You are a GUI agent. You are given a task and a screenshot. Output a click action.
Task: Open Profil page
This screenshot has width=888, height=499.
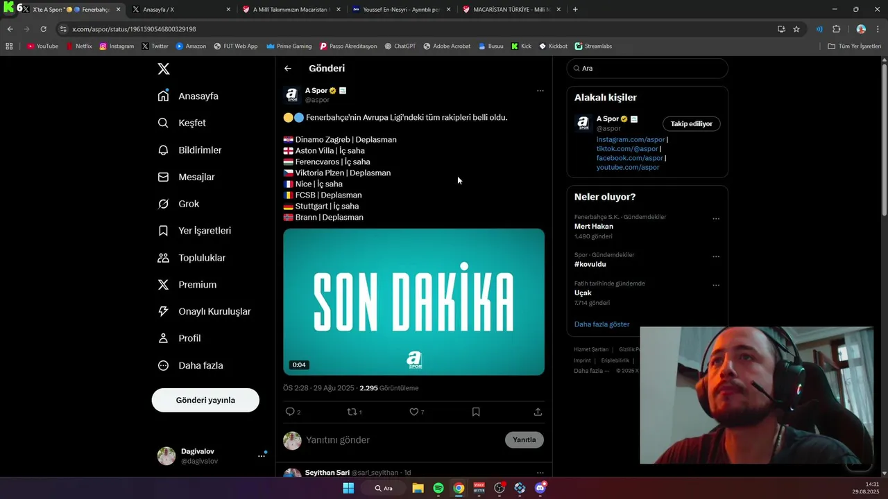pyautogui.click(x=179, y=338)
